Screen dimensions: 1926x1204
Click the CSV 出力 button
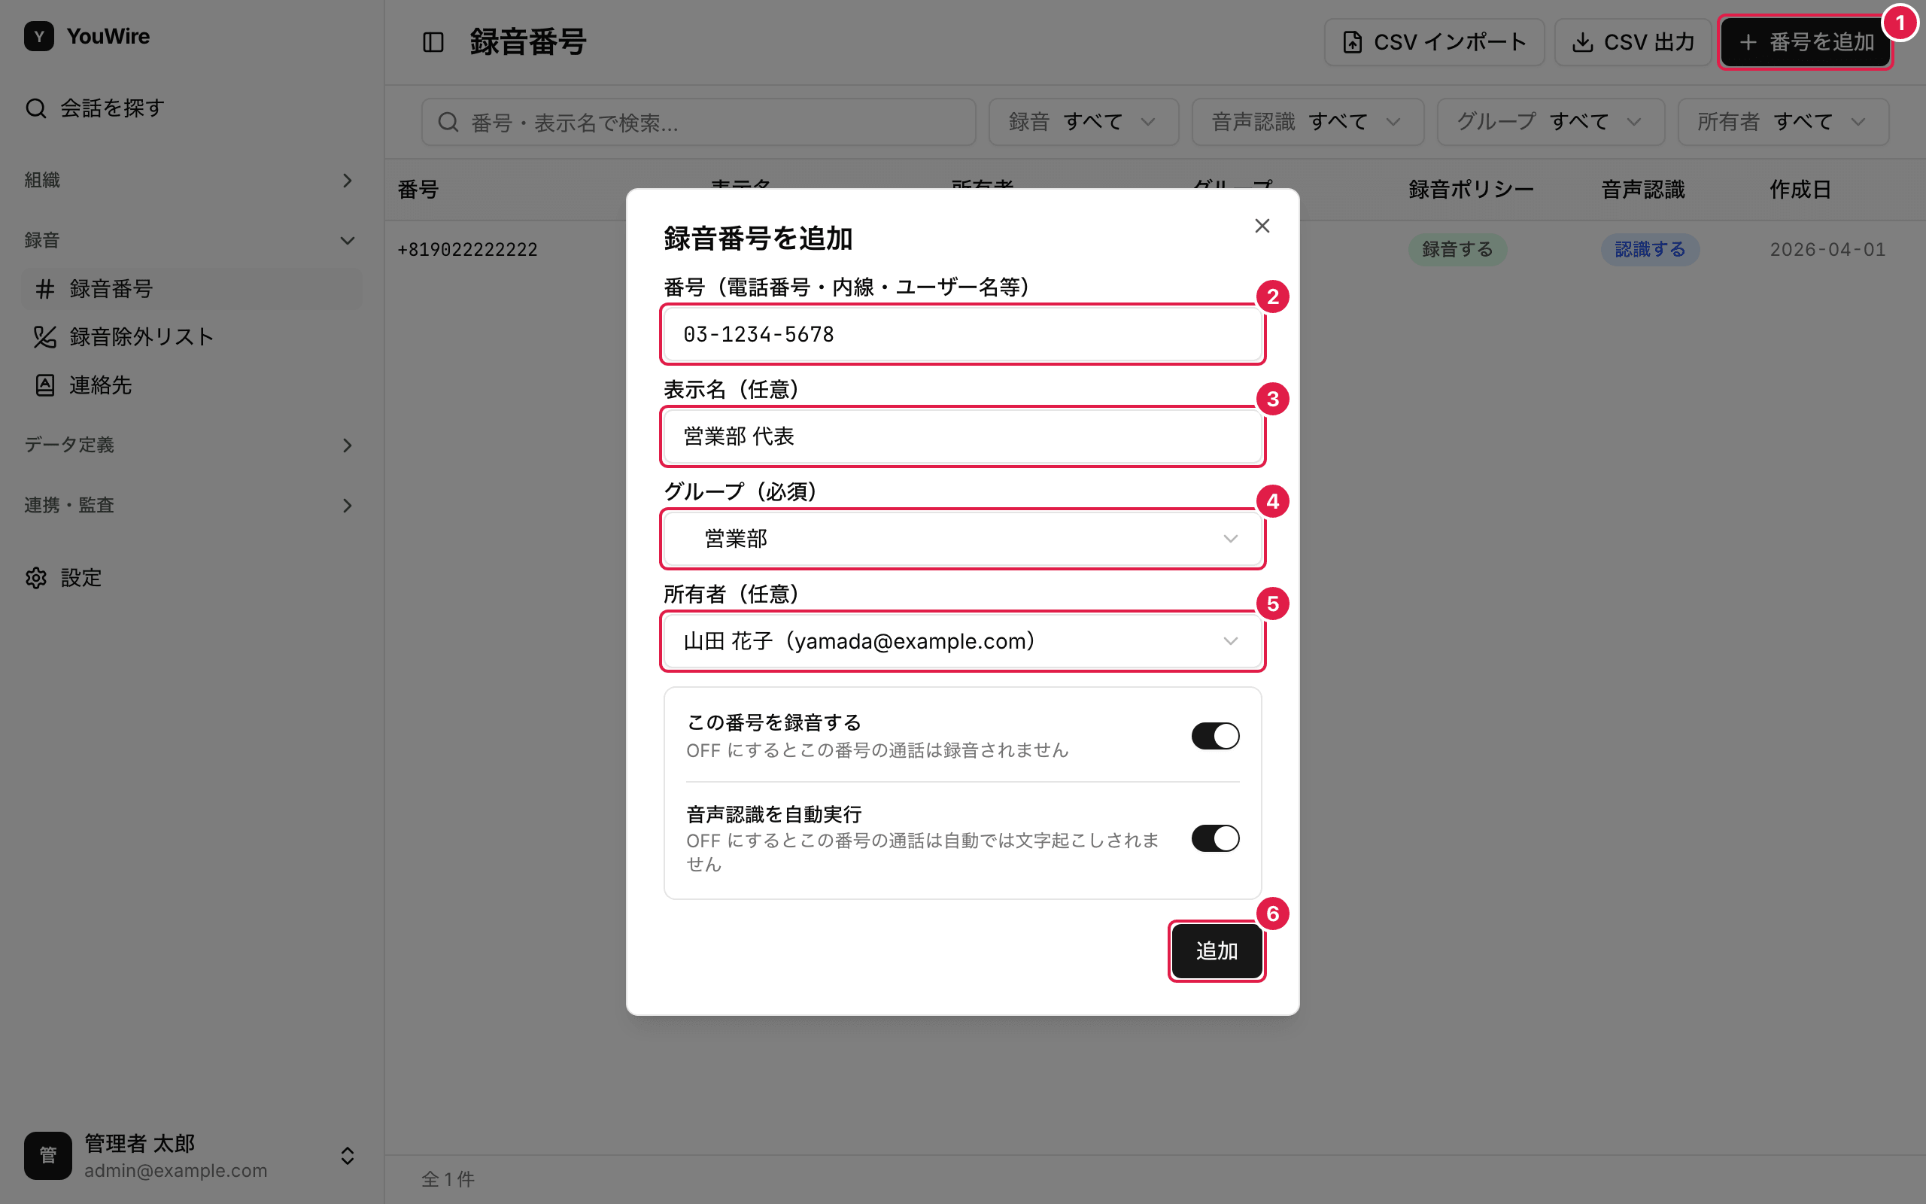tap(1633, 42)
